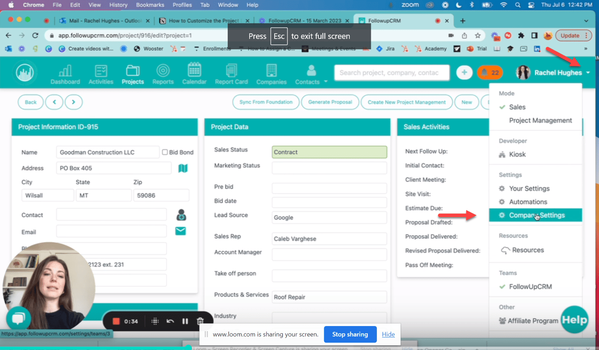Open the Activities section icon

101,71
